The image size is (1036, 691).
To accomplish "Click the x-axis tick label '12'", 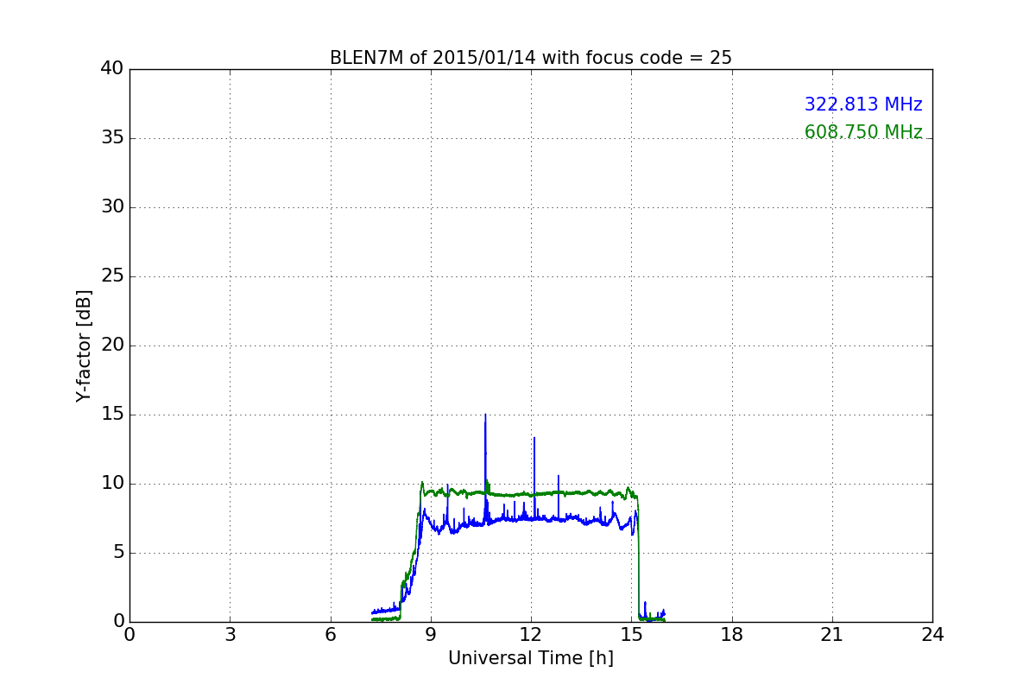I will (x=531, y=635).
